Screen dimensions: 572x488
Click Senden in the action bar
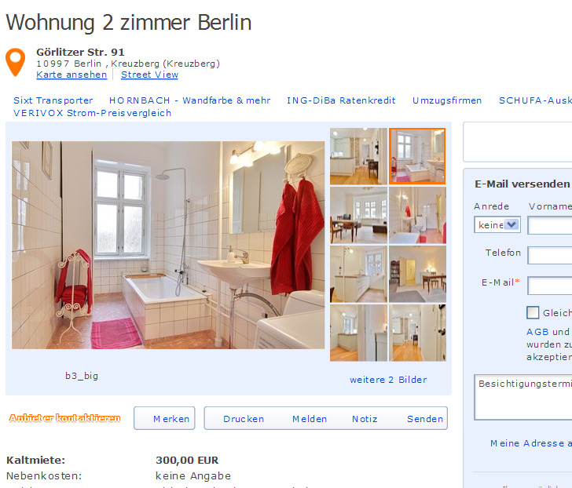pos(425,419)
